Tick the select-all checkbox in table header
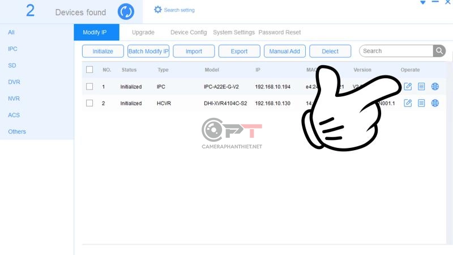Viewport: 453px width, 255px height. coord(89,70)
